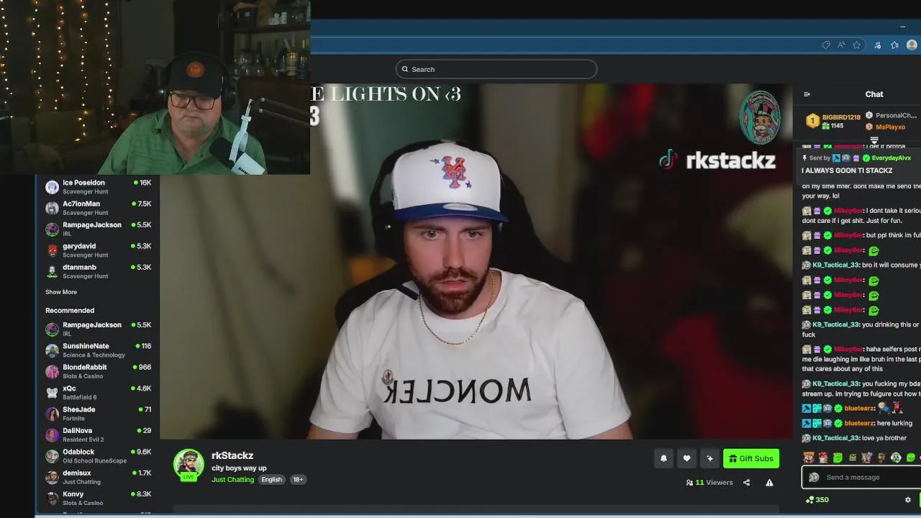Click the browser read aloud icon

841,45
